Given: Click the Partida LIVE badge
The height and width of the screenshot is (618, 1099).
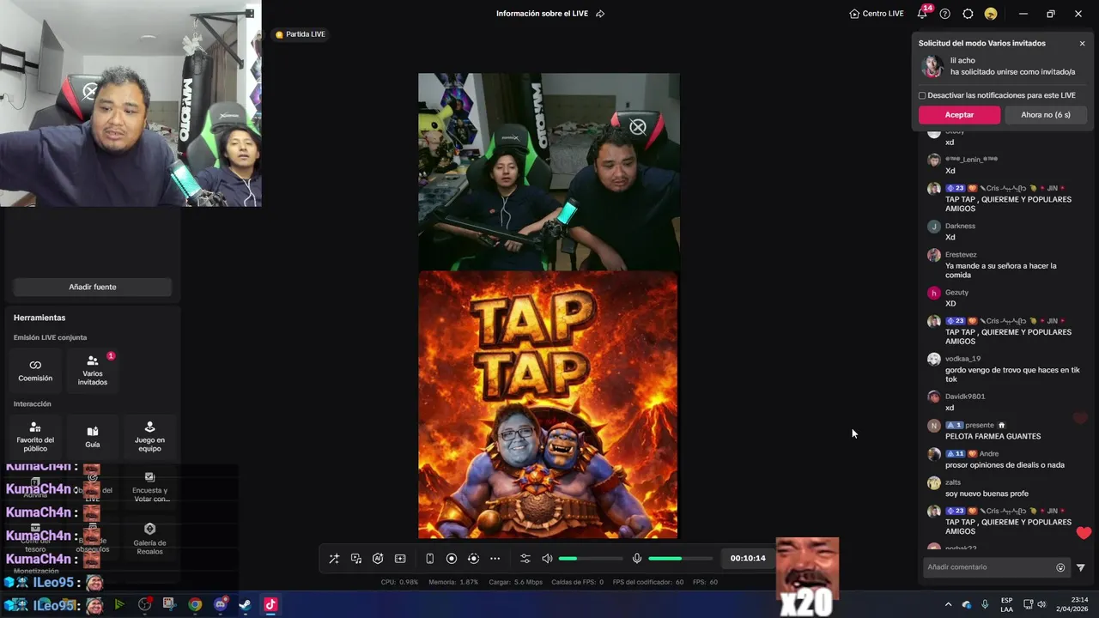Looking at the screenshot, I should [x=300, y=34].
